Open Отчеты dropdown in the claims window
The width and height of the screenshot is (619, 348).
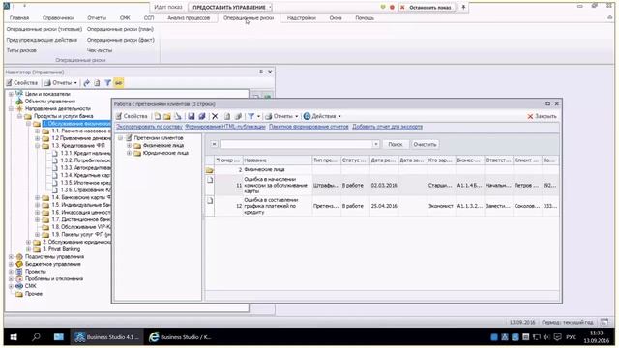click(281, 116)
